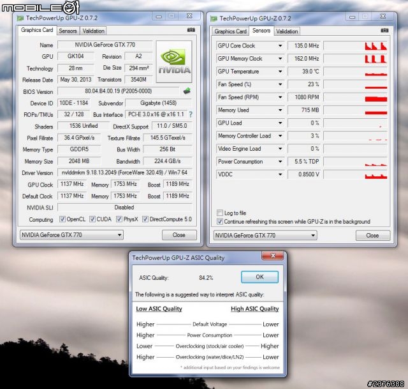Click the Bus Interface question mark icon
The width and height of the screenshot is (408, 389).
coord(191,114)
